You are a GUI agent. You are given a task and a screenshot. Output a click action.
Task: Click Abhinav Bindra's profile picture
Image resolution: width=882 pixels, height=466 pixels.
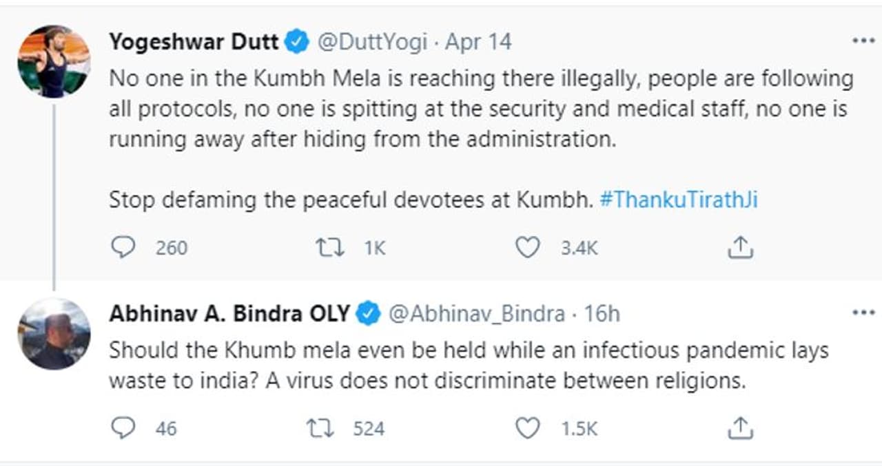(54, 333)
